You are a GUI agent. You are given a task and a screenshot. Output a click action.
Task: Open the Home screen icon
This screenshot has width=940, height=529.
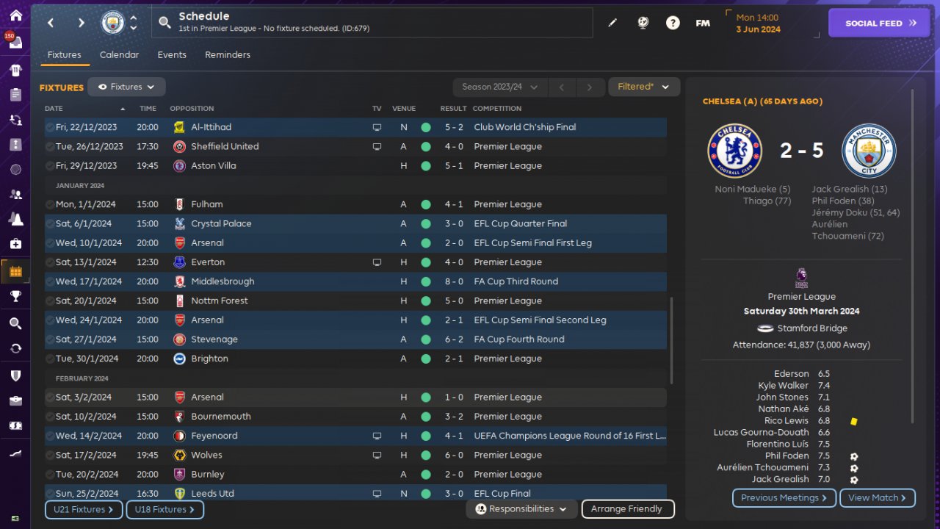15,15
